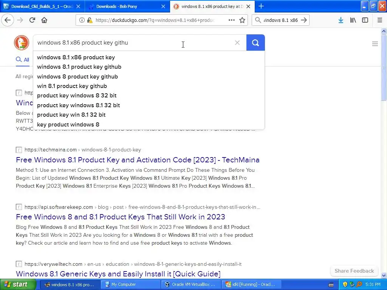
Task: Close the Downloads - Bob Pony tab
Action: (x=163, y=6)
